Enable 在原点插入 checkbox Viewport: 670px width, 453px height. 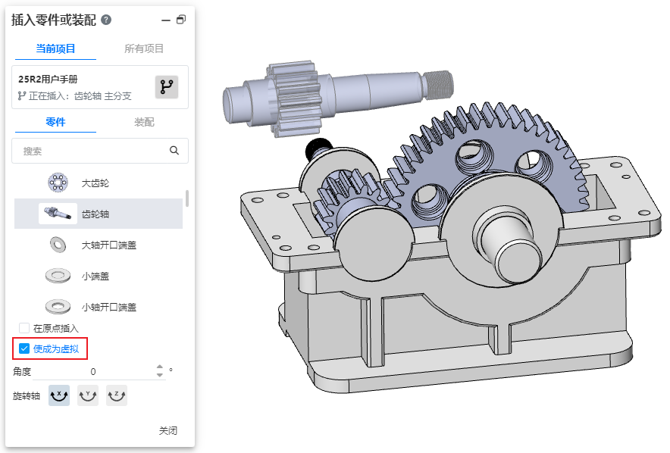(24, 328)
